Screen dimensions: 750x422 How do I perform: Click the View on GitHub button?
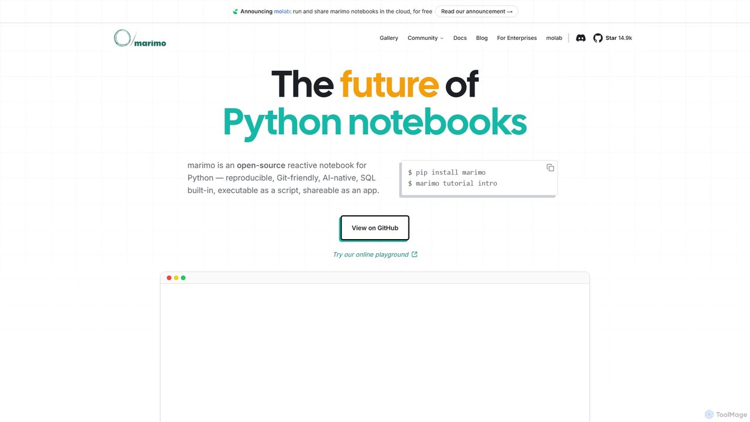pyautogui.click(x=375, y=228)
